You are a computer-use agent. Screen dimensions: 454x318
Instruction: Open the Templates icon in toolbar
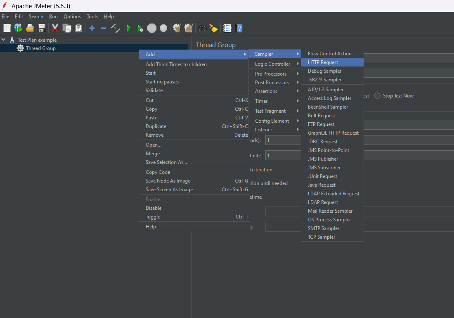pyautogui.click(x=18, y=28)
